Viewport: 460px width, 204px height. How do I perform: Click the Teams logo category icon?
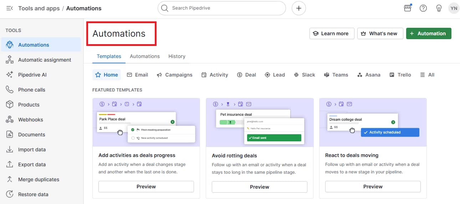[x=326, y=75]
